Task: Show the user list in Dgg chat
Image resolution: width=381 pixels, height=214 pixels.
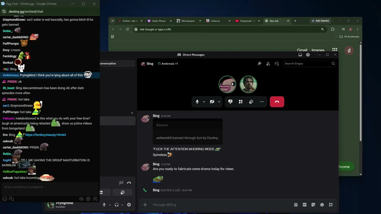Action: pyautogui.click(x=95, y=199)
